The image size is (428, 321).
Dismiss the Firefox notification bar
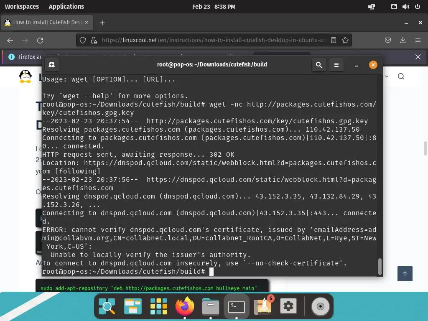(418, 57)
